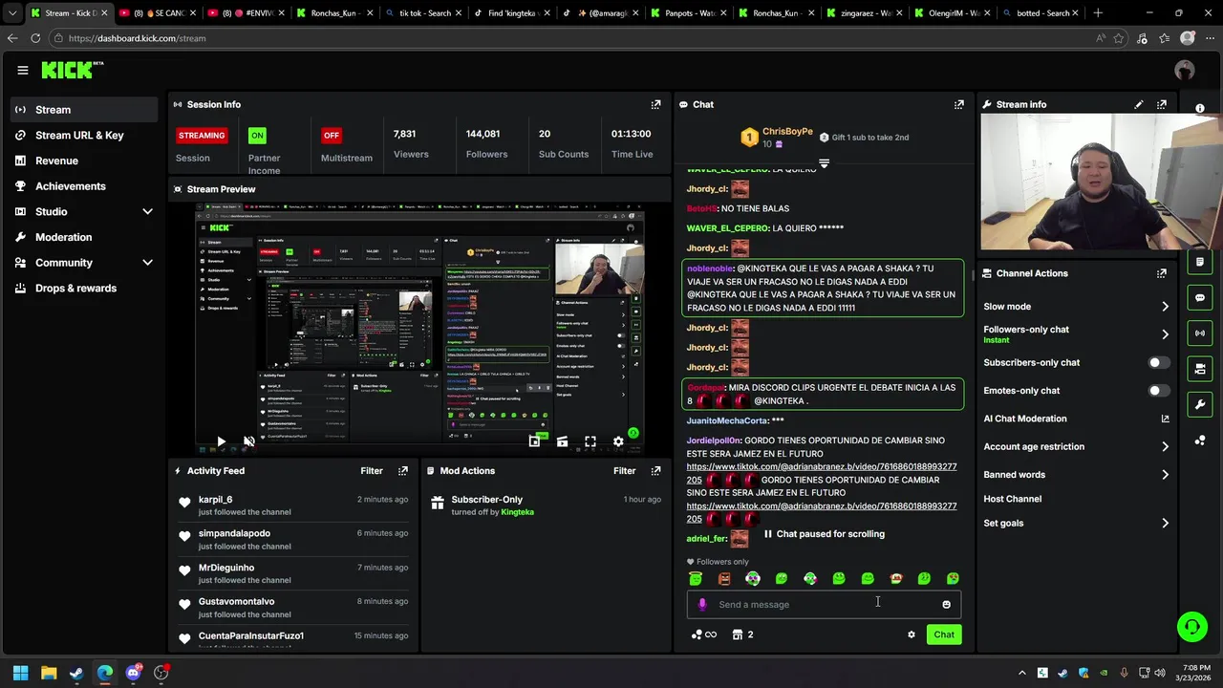Expand Slow mode options
This screenshot has width=1223, height=688.
[x=1165, y=307]
